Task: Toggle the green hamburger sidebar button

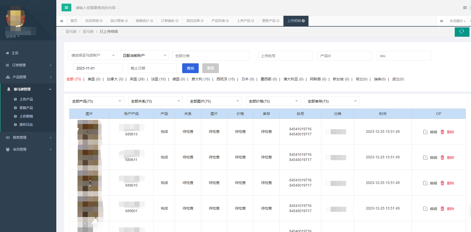Action: tap(66, 7)
